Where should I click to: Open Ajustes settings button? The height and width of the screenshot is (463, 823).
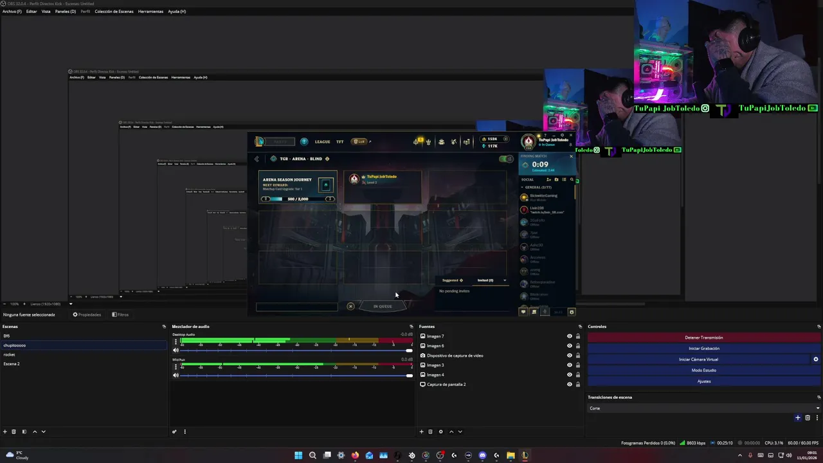704,381
